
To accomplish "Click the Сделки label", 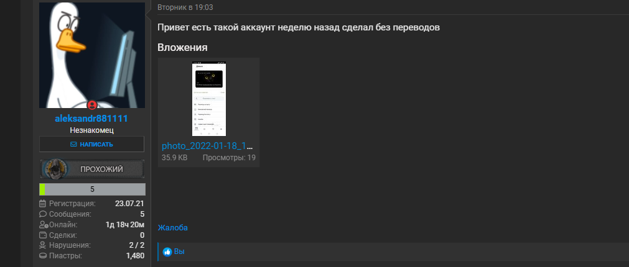I will [63, 235].
